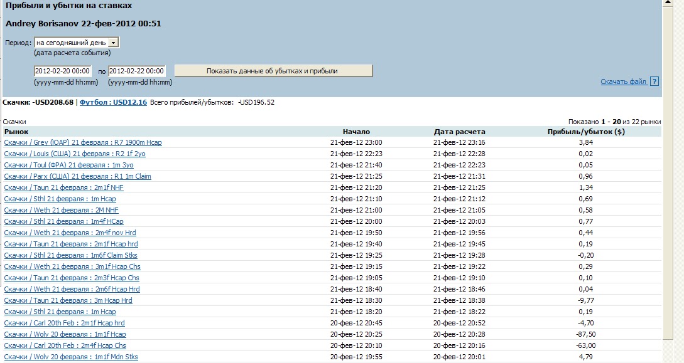Open Wolv 20 февраля 1m1f Hcap market
This screenshot has width=684, height=363.
pos(65,335)
